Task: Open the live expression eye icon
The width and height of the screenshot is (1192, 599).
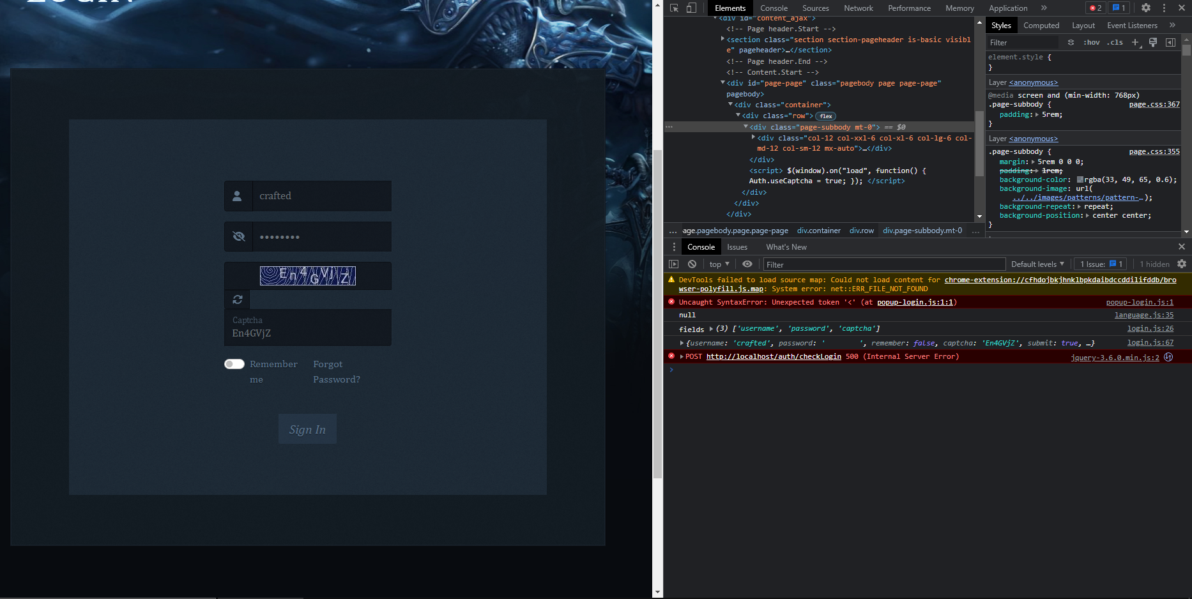Action: point(747,264)
